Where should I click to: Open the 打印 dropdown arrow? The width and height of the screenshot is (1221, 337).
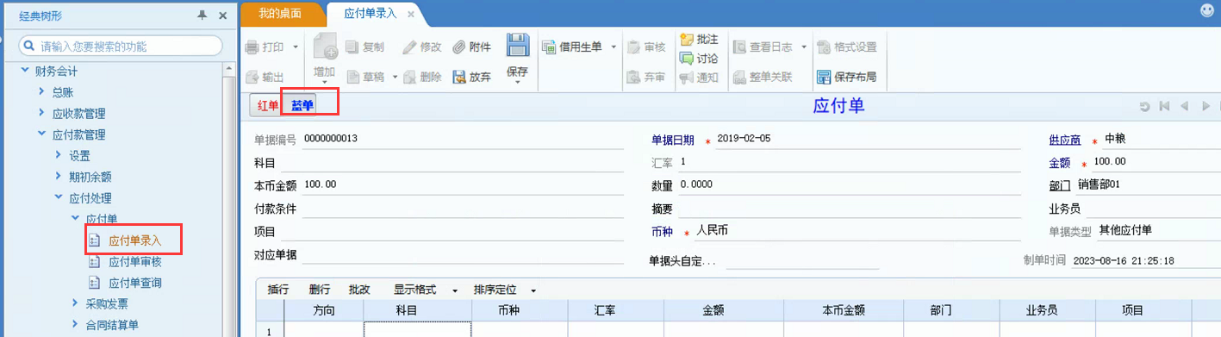(x=296, y=47)
